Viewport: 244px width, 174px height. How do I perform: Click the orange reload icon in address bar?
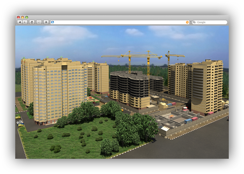[187, 22]
